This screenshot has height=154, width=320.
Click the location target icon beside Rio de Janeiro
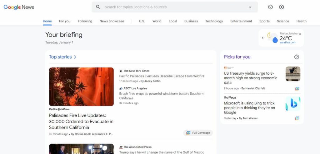coord(300,34)
